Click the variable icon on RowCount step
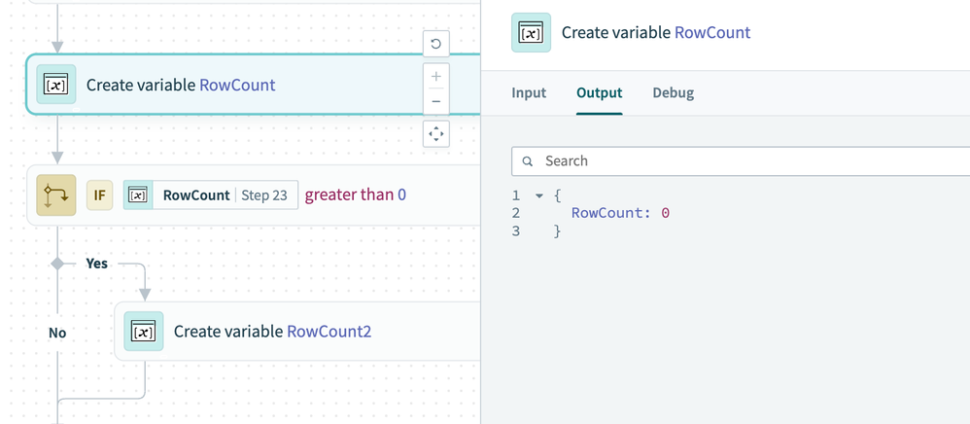Image resolution: width=970 pixels, height=424 pixels. tap(56, 85)
